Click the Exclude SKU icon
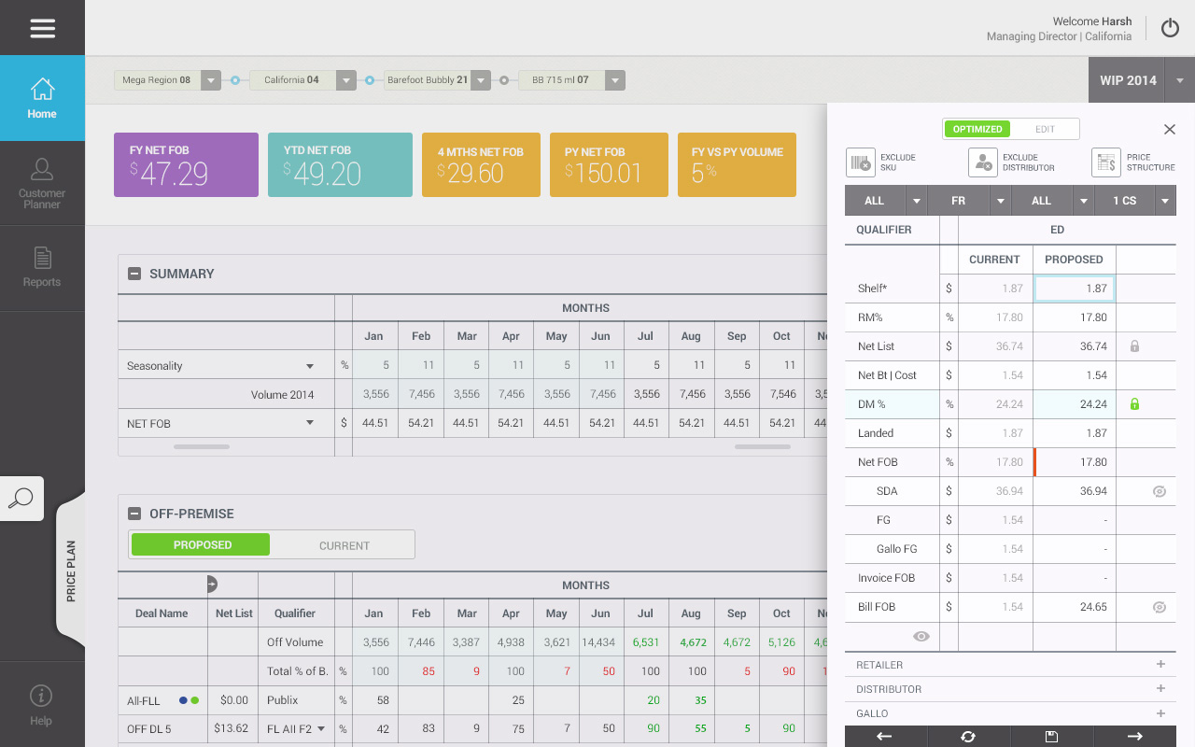 (860, 162)
